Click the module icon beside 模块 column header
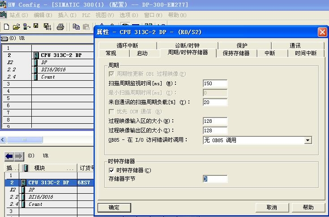 [x=26, y=168]
